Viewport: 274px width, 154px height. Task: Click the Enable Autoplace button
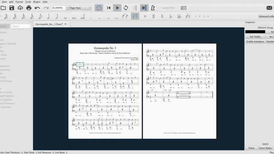click(x=255, y=41)
